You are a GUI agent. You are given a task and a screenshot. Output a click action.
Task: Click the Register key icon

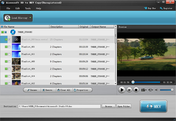click(161, 8)
